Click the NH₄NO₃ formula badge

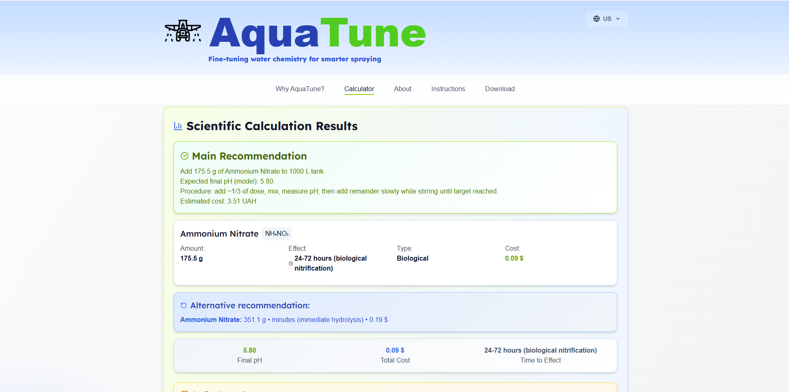click(277, 234)
